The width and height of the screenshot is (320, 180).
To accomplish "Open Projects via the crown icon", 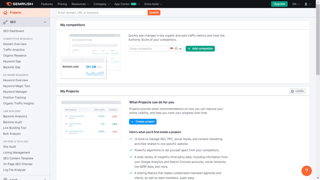I will pyautogui.click(x=5, y=13).
